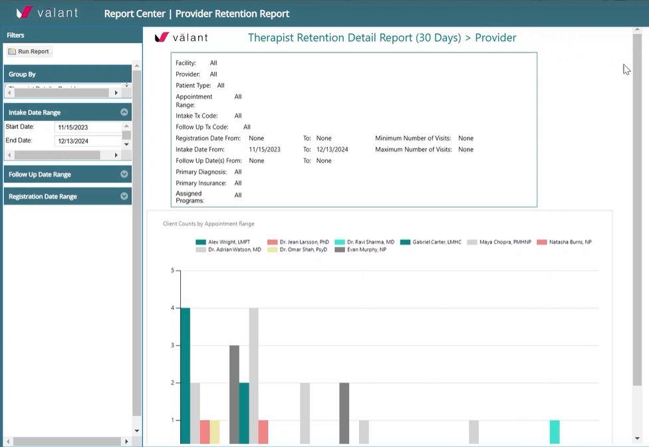Image resolution: width=649 pixels, height=447 pixels.
Task: Click the Group By panel header
Action: (66, 74)
